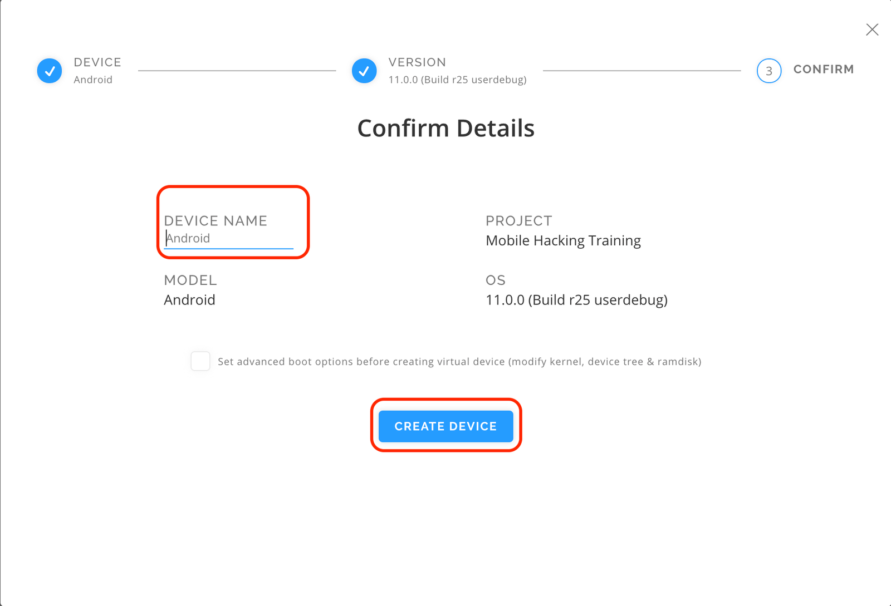Click the Android text under DEVICE step
891x606 pixels.
[93, 80]
